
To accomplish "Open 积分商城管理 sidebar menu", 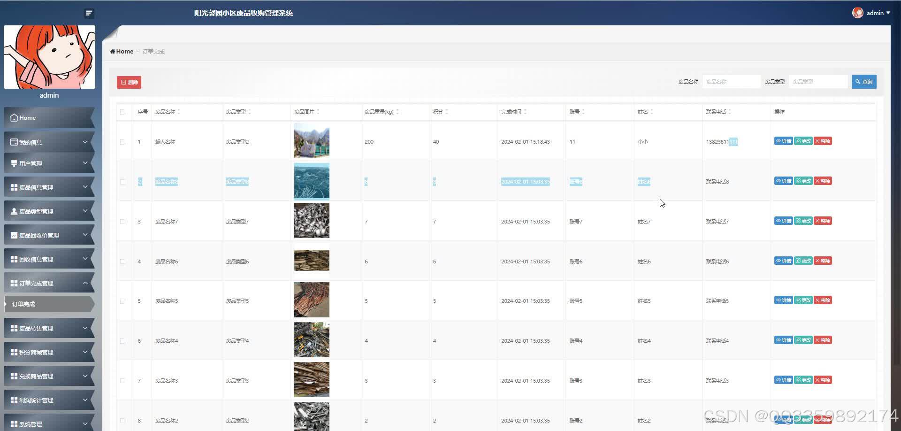I will 49,352.
